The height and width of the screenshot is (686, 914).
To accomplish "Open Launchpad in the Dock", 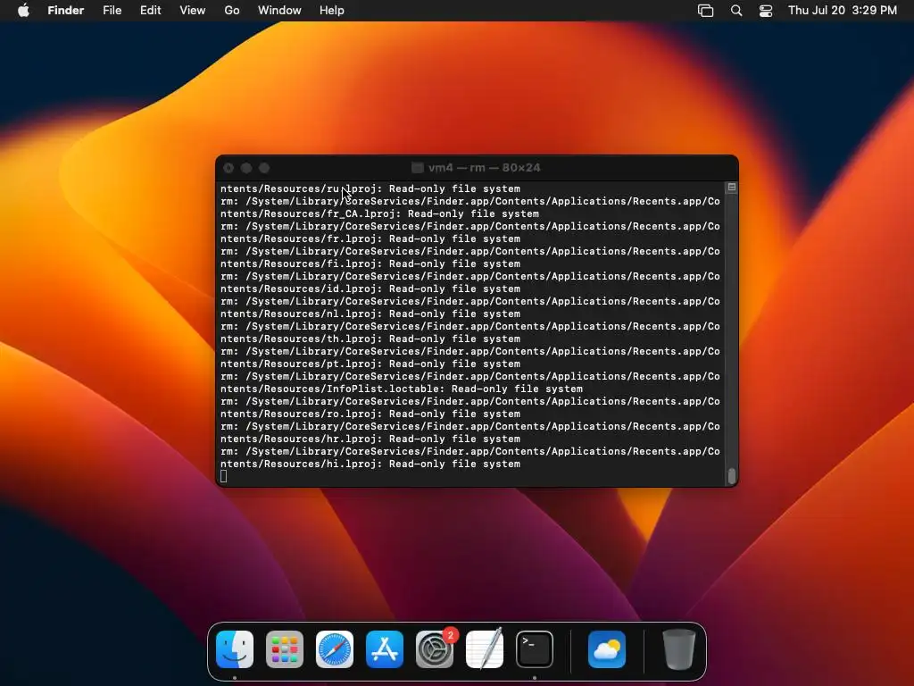I will point(285,649).
